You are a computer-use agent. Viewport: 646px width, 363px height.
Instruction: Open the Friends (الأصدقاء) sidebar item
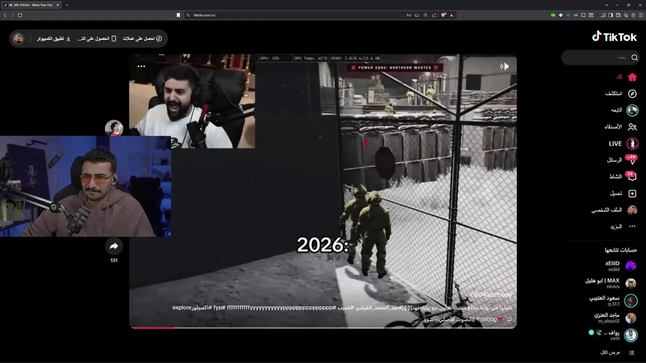point(621,127)
